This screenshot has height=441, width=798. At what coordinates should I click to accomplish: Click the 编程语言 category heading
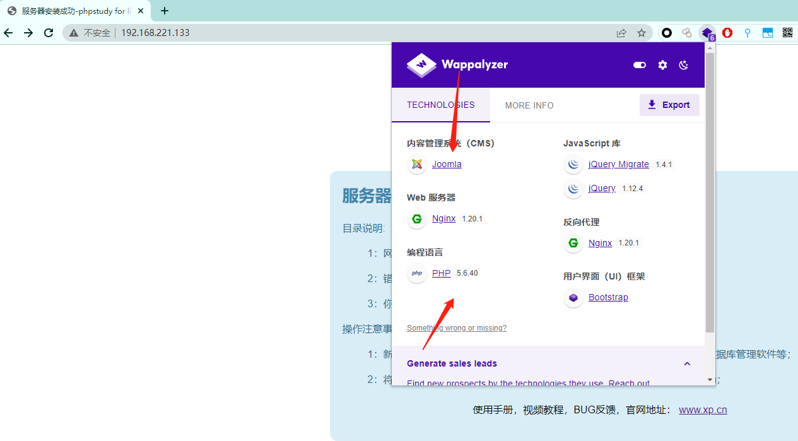pyautogui.click(x=425, y=252)
